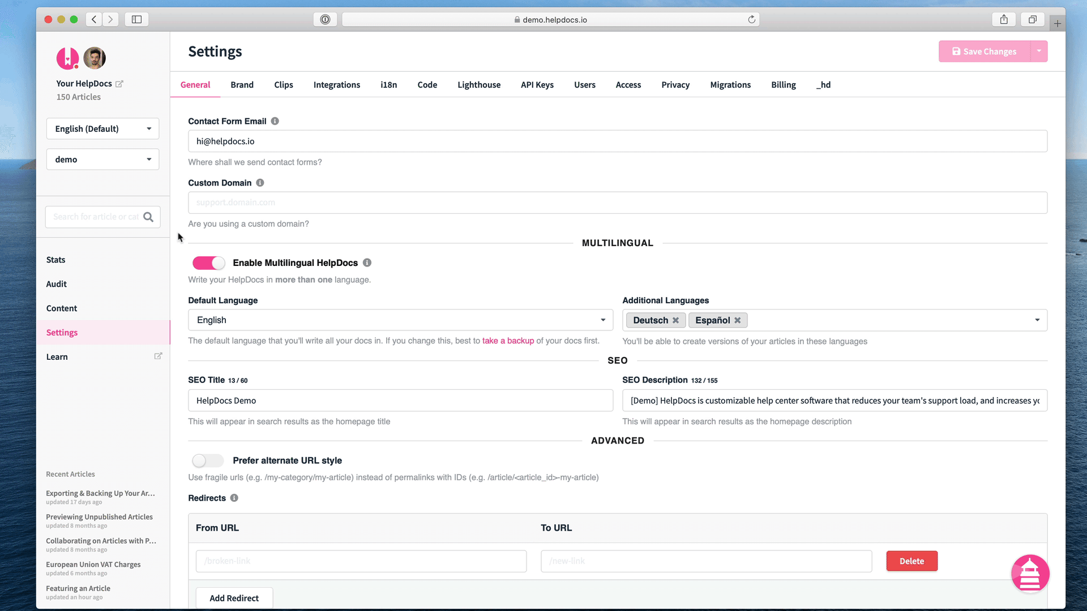
Task: Click the To URL /new-link field
Action: (x=706, y=561)
